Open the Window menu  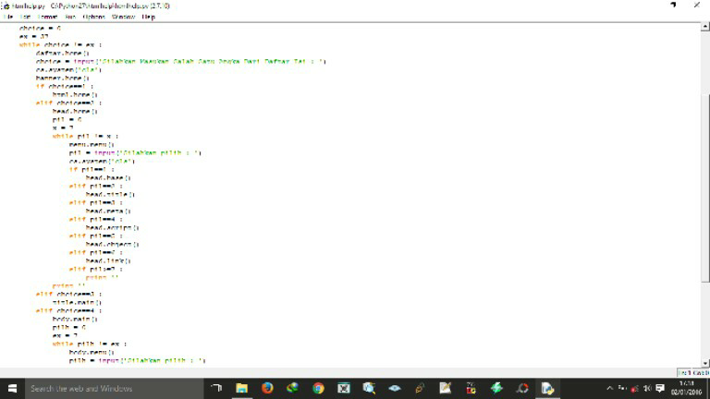tap(123, 17)
